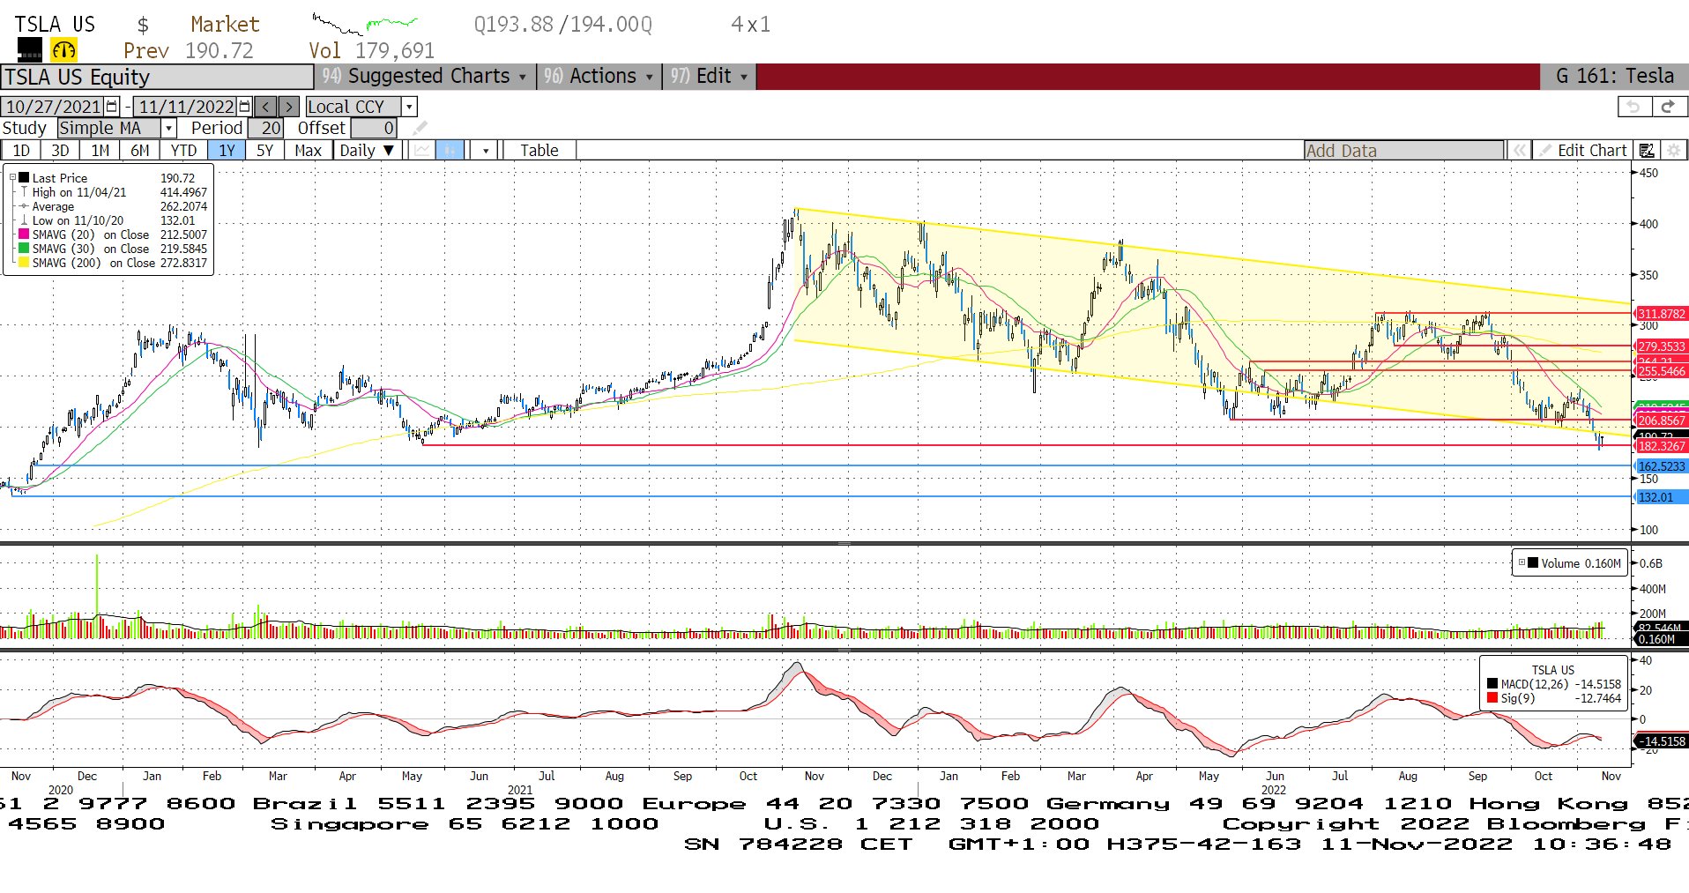Expand the Edit menu

pyautogui.click(x=709, y=77)
